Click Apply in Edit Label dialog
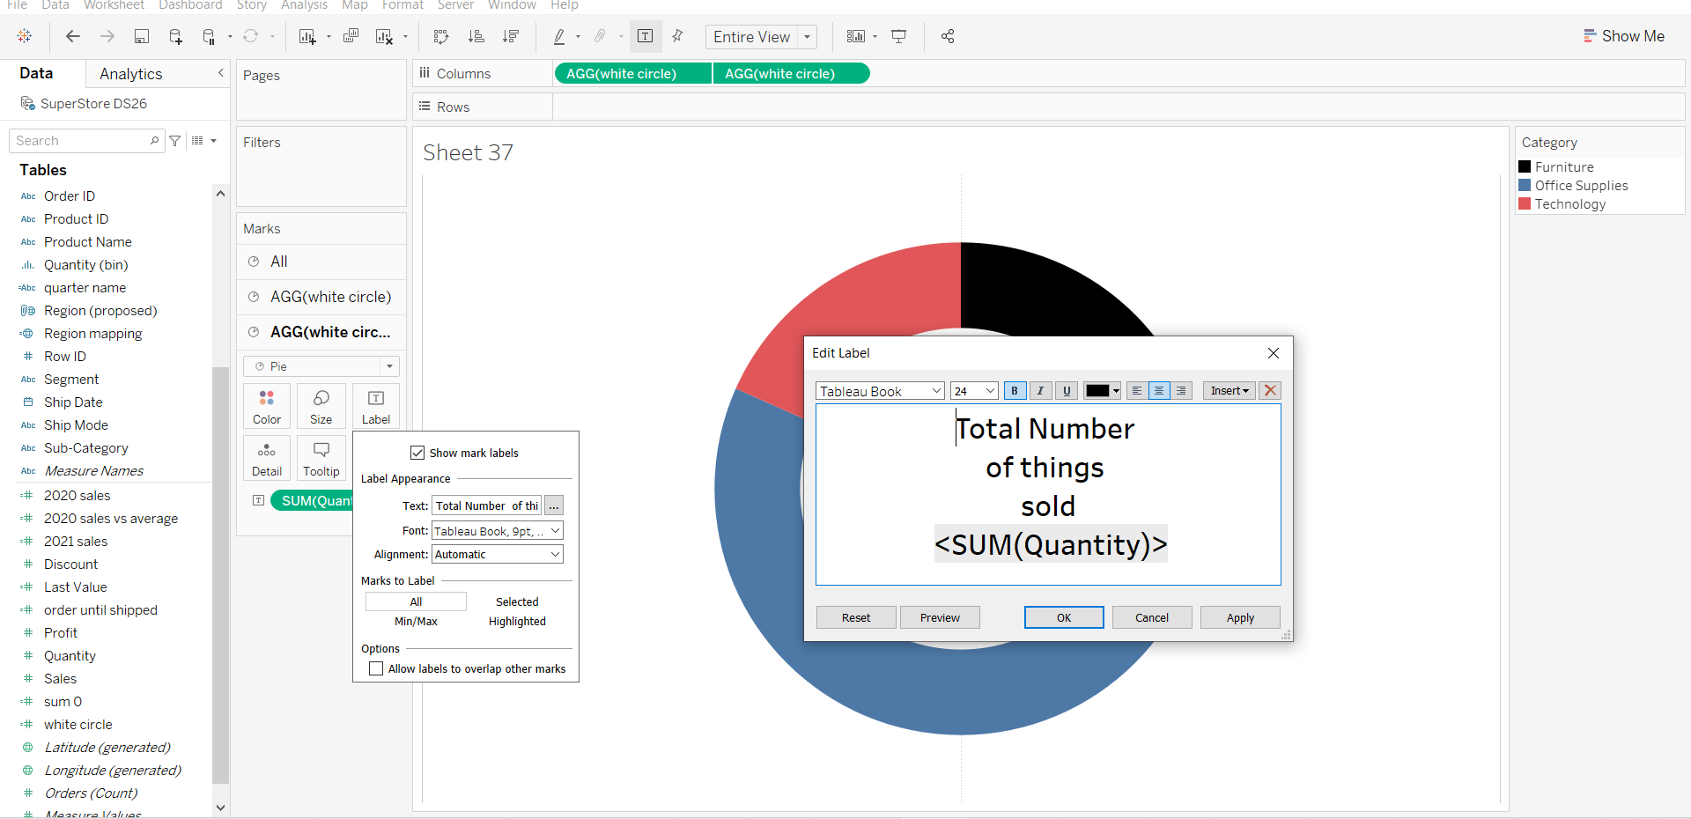 coord(1240,617)
